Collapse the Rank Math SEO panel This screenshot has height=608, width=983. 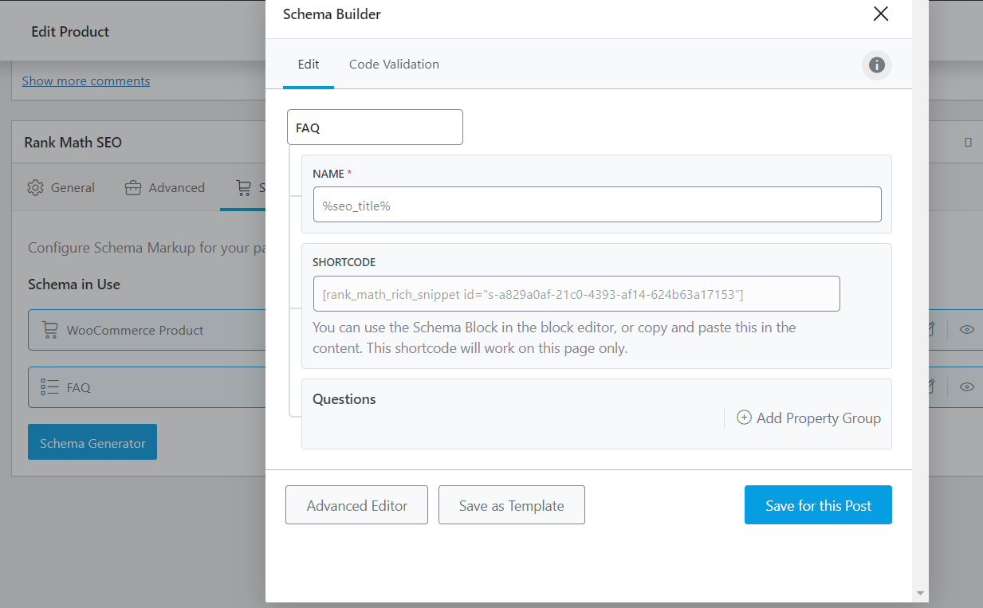click(x=968, y=143)
